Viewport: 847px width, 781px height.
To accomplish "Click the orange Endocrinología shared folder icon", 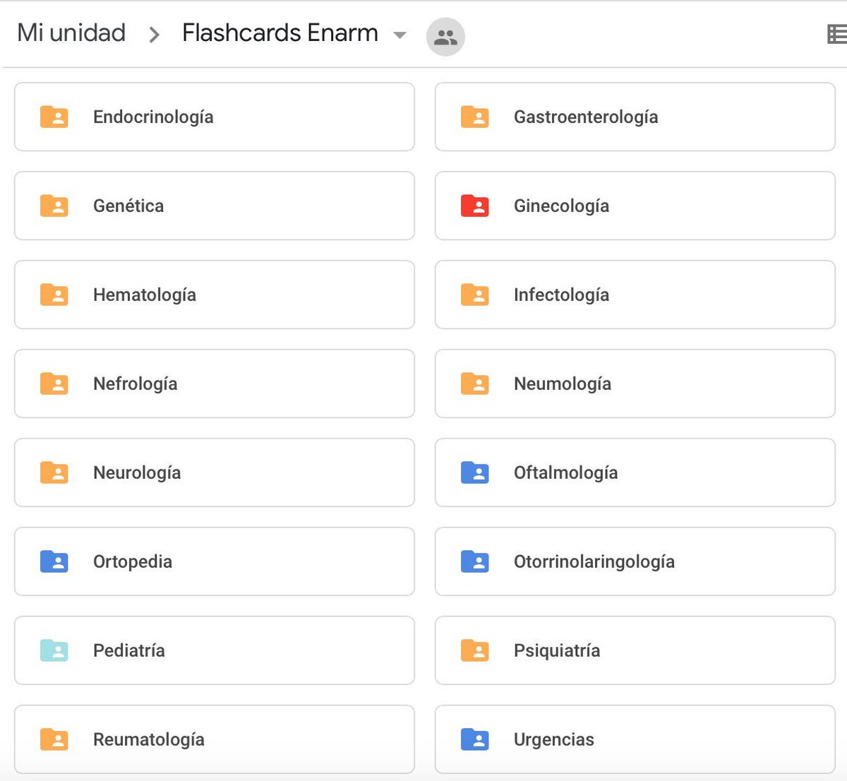I will tap(54, 117).
